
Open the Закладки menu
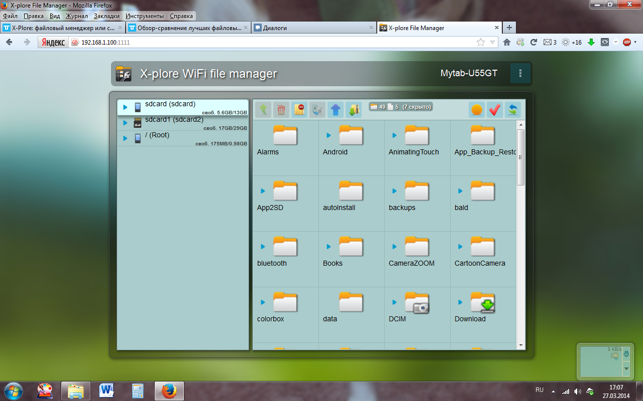[x=106, y=16]
